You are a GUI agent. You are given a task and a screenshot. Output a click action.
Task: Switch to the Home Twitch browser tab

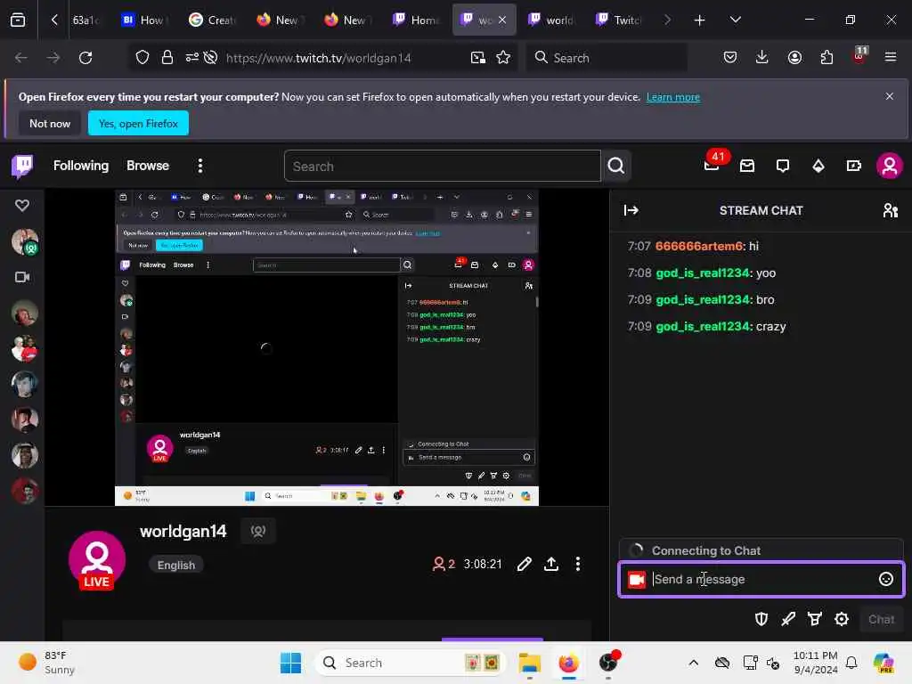[415, 20]
